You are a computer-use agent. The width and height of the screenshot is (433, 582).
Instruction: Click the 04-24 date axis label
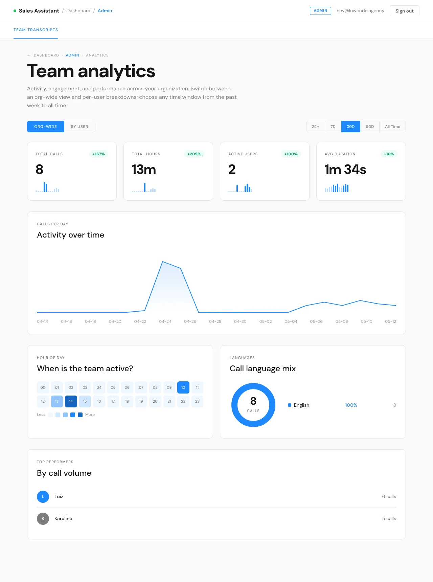pos(165,321)
